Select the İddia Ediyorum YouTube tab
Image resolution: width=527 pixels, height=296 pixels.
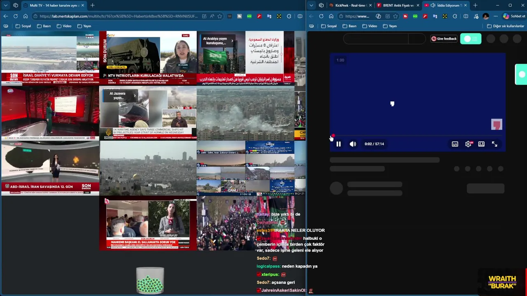(446, 5)
